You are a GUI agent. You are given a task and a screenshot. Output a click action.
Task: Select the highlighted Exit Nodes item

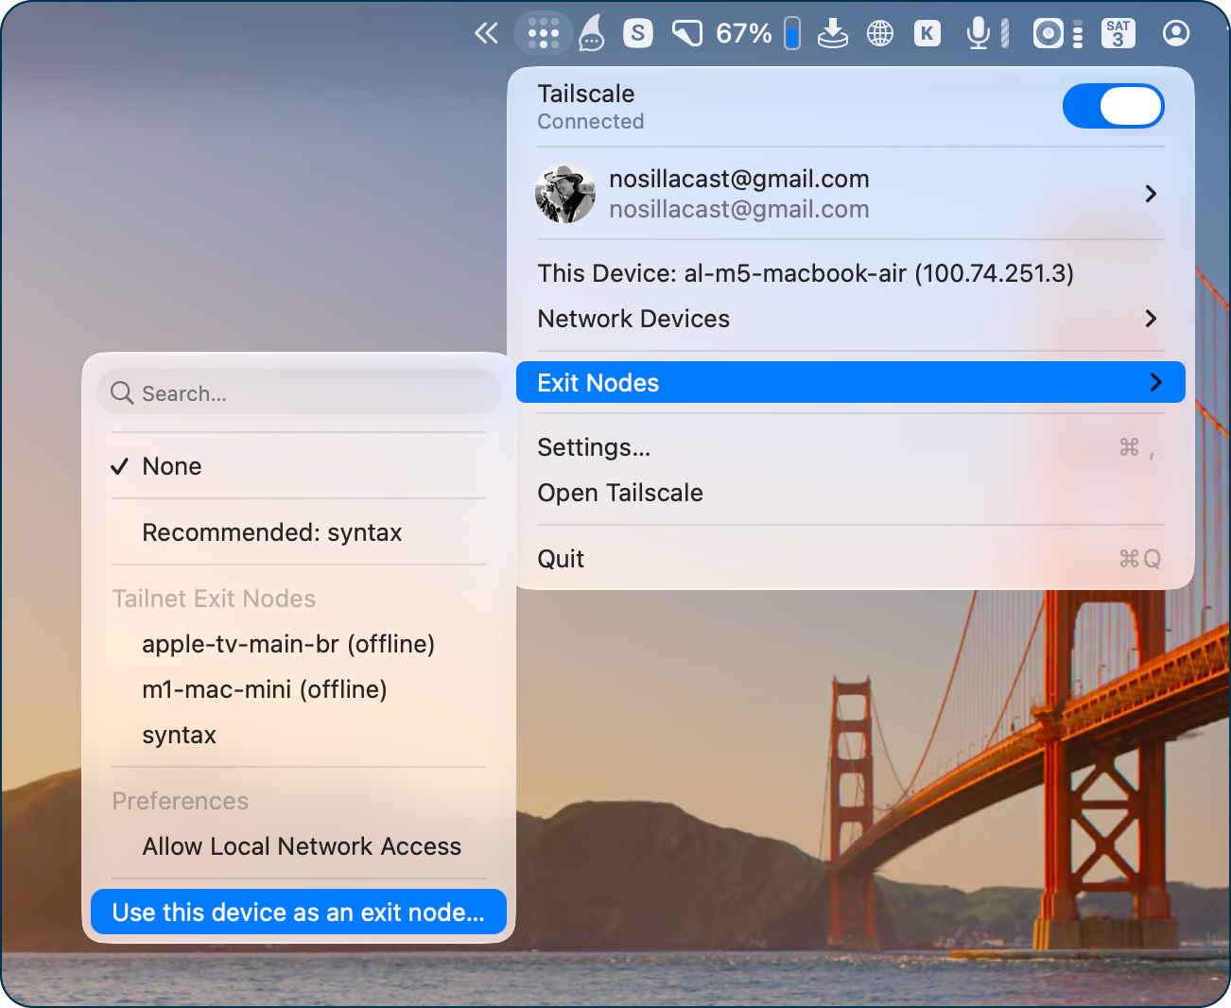851,382
